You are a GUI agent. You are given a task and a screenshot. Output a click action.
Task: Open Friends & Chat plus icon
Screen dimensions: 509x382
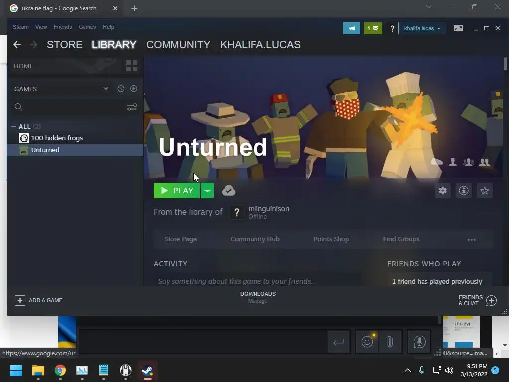tap(491, 300)
